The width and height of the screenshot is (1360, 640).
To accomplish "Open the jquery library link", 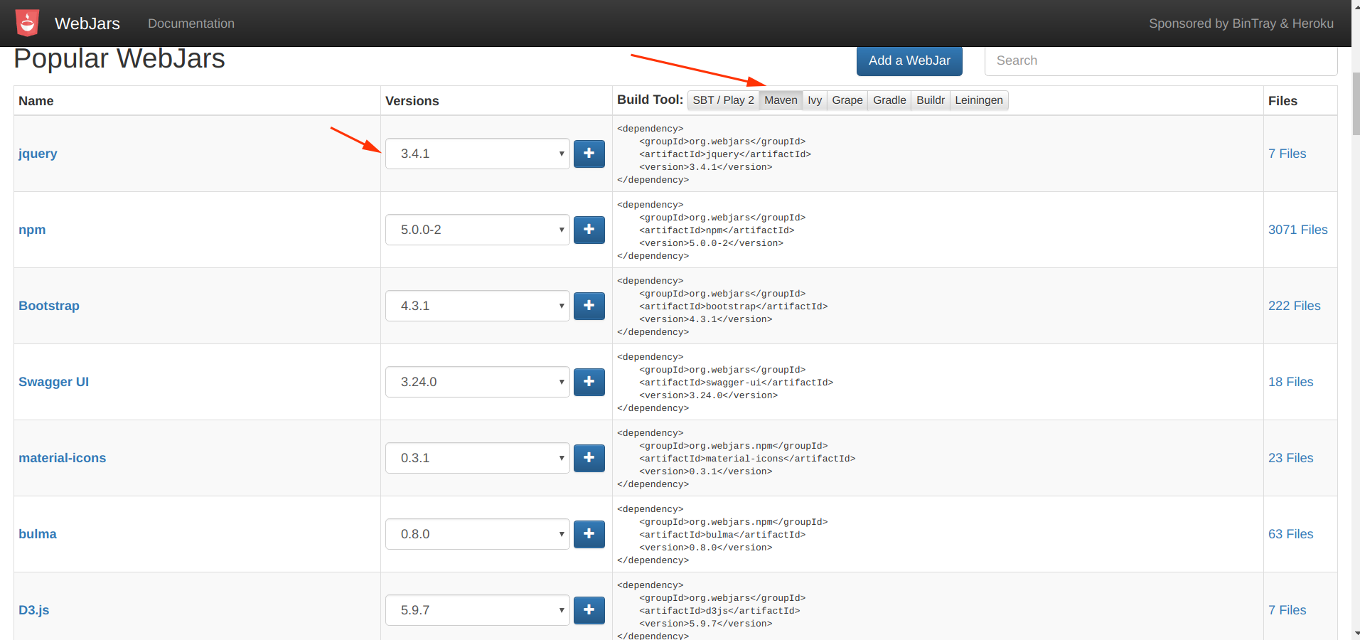I will 38,154.
